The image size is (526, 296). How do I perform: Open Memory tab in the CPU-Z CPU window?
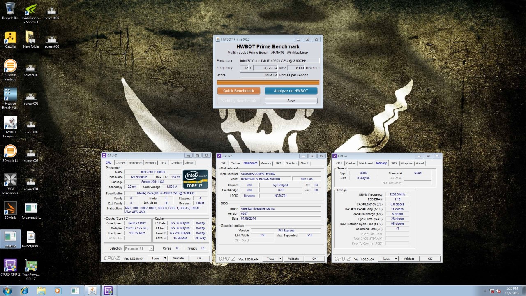[x=150, y=163]
